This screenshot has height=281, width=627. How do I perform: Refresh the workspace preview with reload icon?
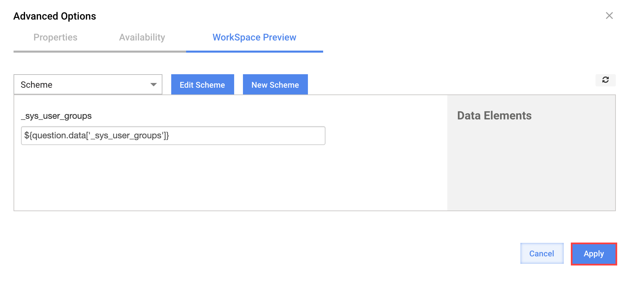[605, 80]
